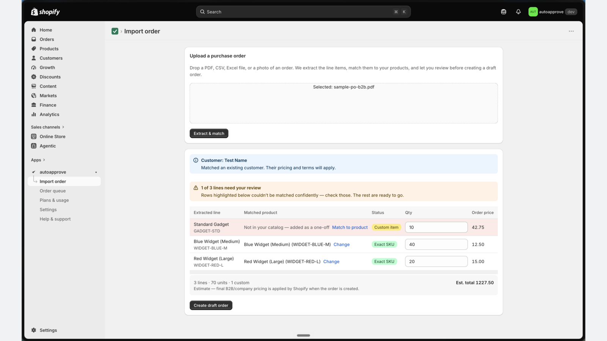Screen dimensions: 607x341
Task: Open the autoapprove store account menu
Action: (x=553, y=12)
